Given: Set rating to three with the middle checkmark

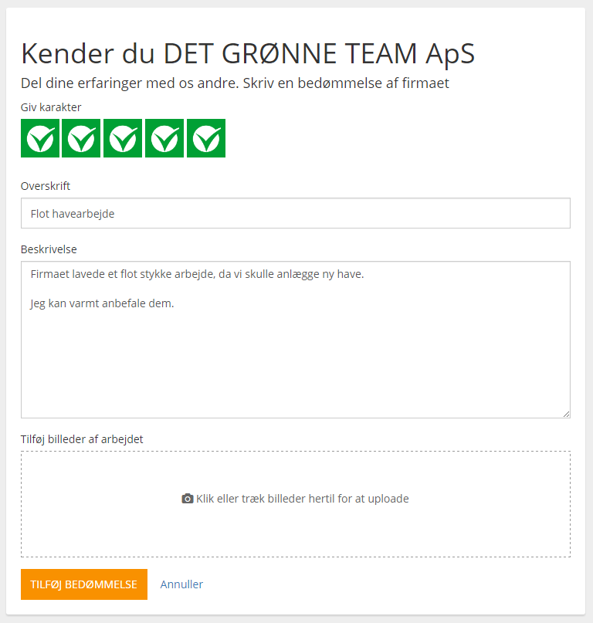Looking at the screenshot, I should (123, 138).
